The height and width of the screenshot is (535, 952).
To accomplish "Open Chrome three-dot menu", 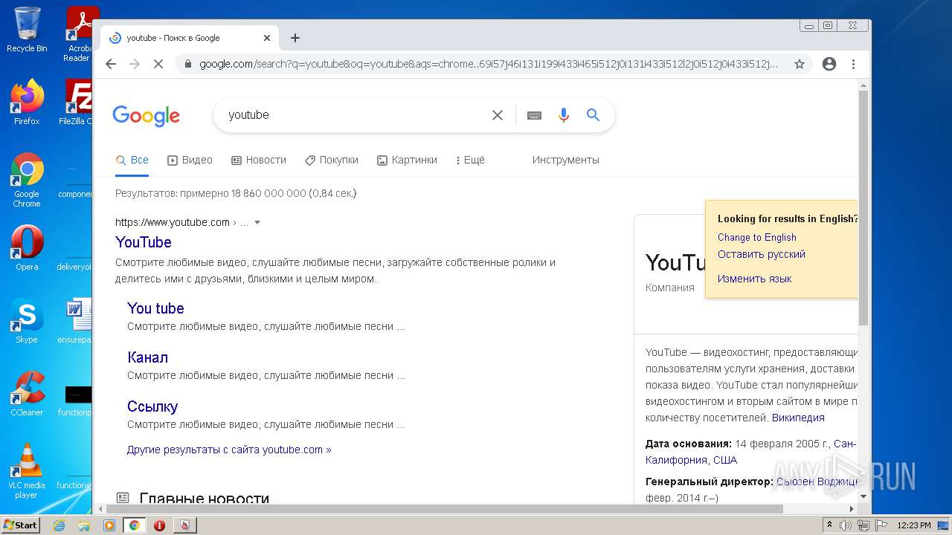I will 853,64.
